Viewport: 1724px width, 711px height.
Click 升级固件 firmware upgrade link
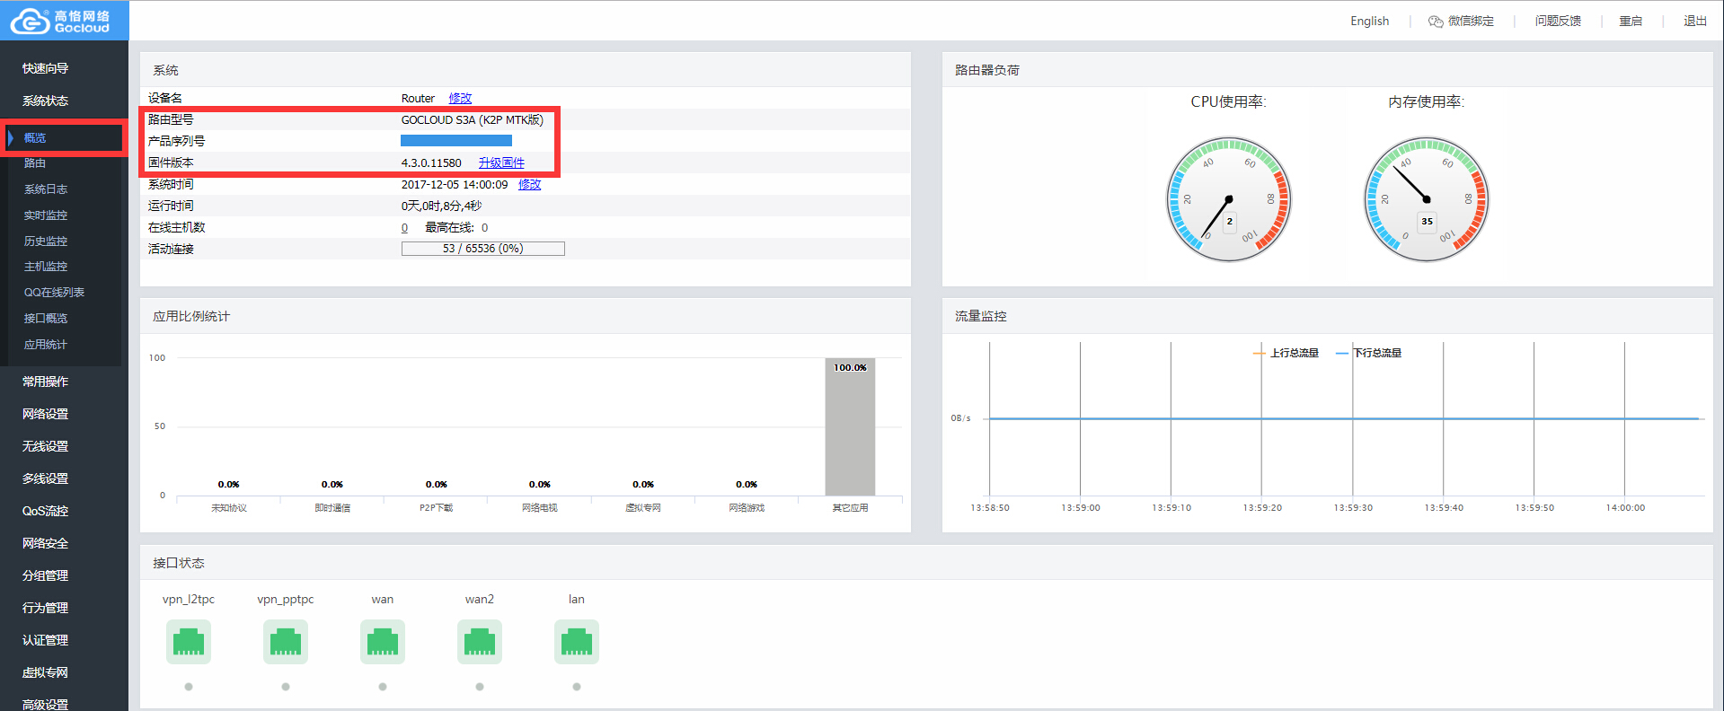pyautogui.click(x=501, y=162)
